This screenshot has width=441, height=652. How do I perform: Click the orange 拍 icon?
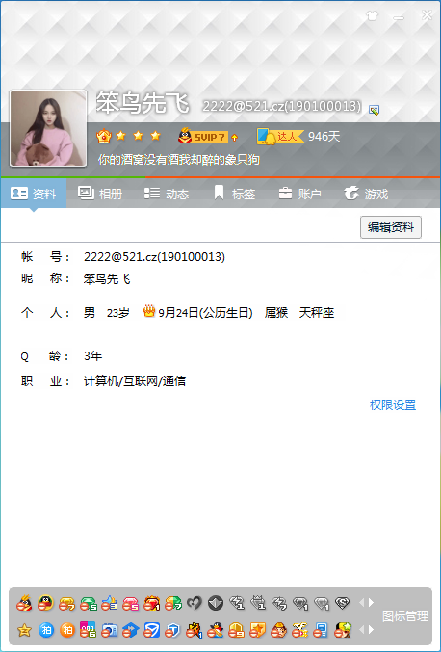coord(66,630)
